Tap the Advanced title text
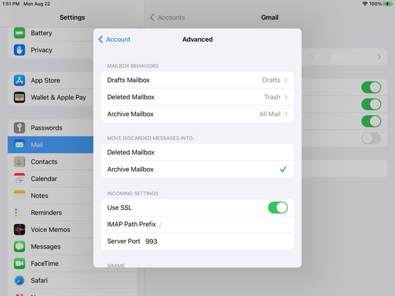This screenshot has width=395, height=296. pyautogui.click(x=197, y=39)
